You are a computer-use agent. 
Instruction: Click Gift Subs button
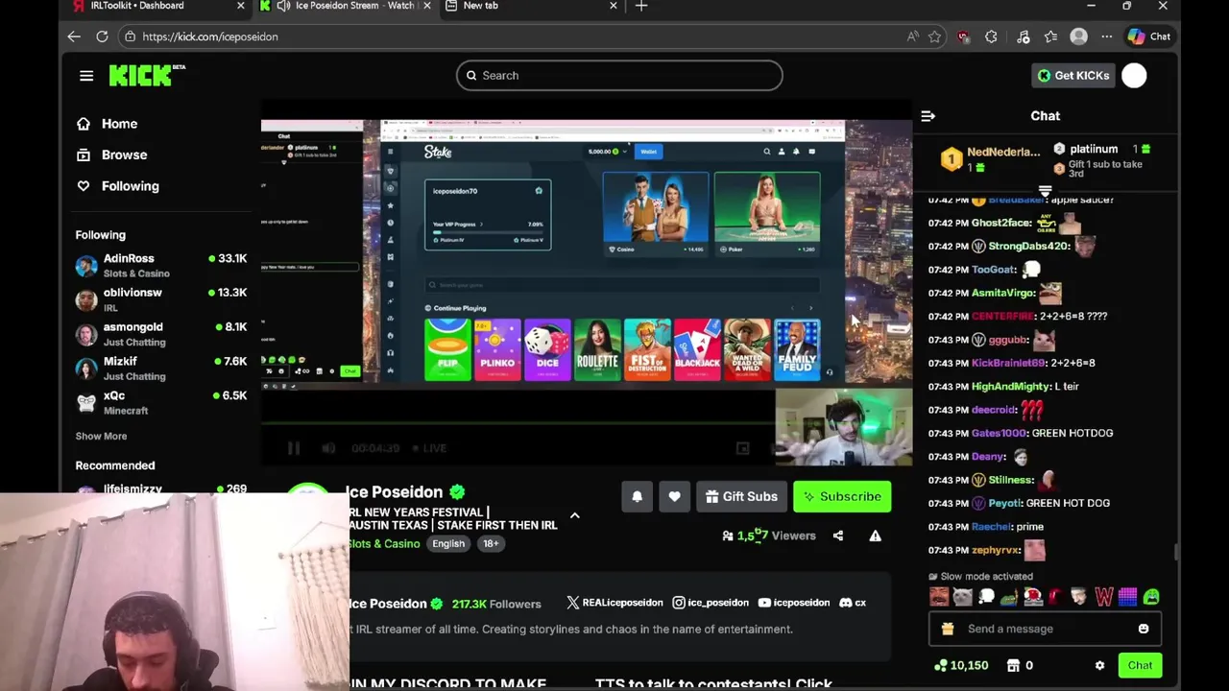(x=741, y=496)
